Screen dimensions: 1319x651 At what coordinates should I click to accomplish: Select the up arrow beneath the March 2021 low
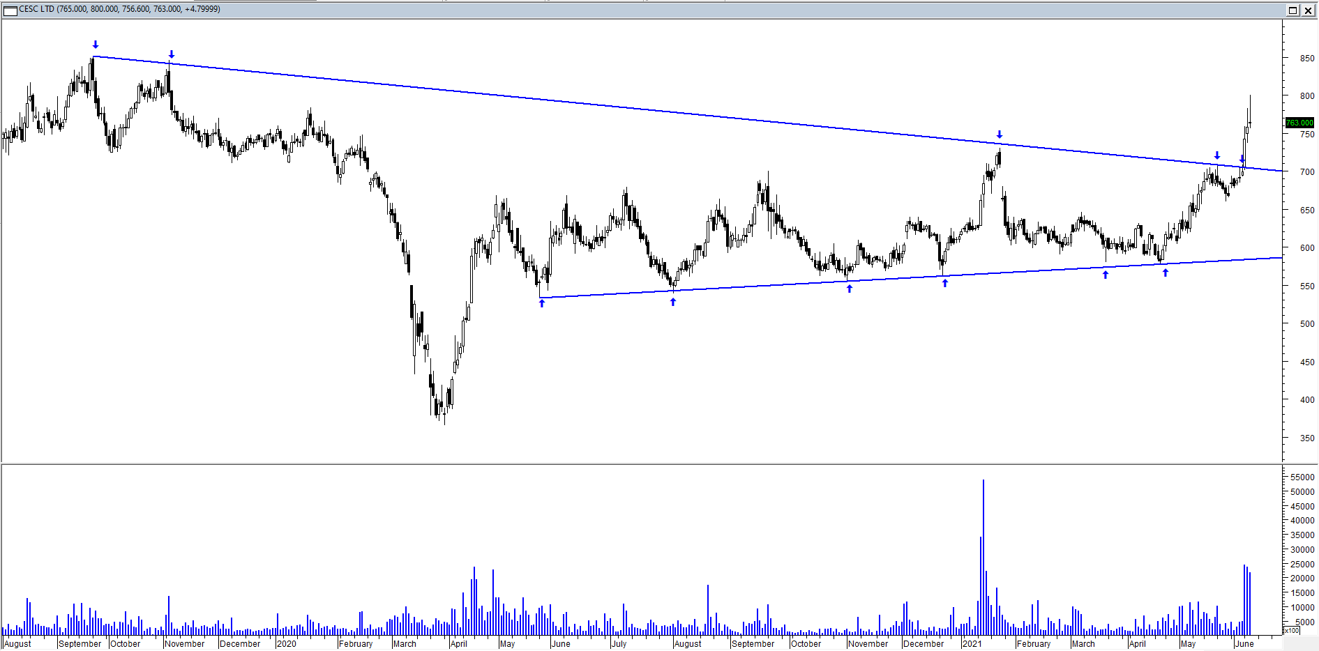1106,275
